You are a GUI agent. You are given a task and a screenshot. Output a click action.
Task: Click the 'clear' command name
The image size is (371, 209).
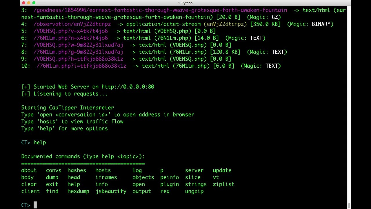click(29, 184)
